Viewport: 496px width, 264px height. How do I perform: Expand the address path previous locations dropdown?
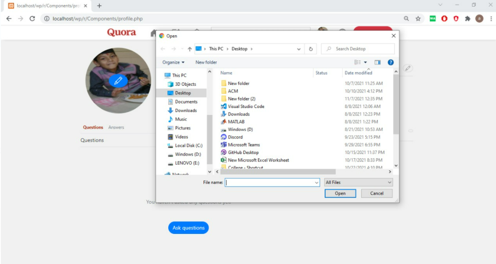[299, 49]
